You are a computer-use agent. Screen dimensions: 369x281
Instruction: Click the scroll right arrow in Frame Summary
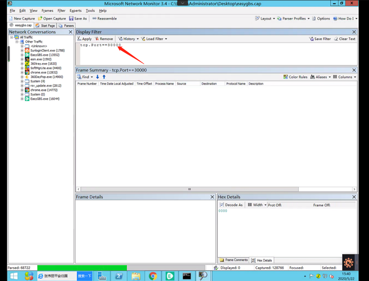click(x=354, y=189)
